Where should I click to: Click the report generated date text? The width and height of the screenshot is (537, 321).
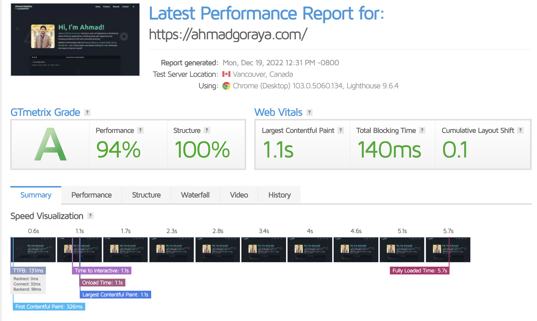tap(281, 63)
